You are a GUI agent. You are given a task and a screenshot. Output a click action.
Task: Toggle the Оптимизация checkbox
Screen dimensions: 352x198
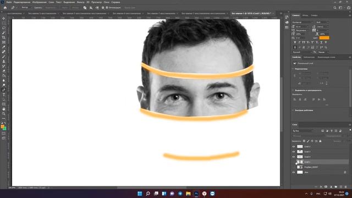[x=107, y=8]
